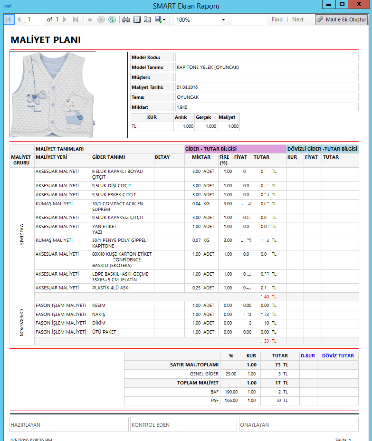Click the previous page arrow

coord(19,19)
